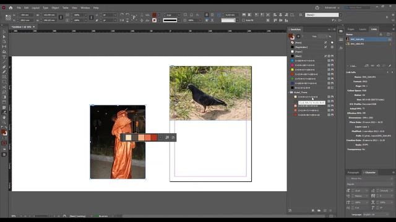Click the Effects fx panel icon in dock
Image resolution: width=396 pixels, height=222 pixels.
pyautogui.click(x=341, y=48)
